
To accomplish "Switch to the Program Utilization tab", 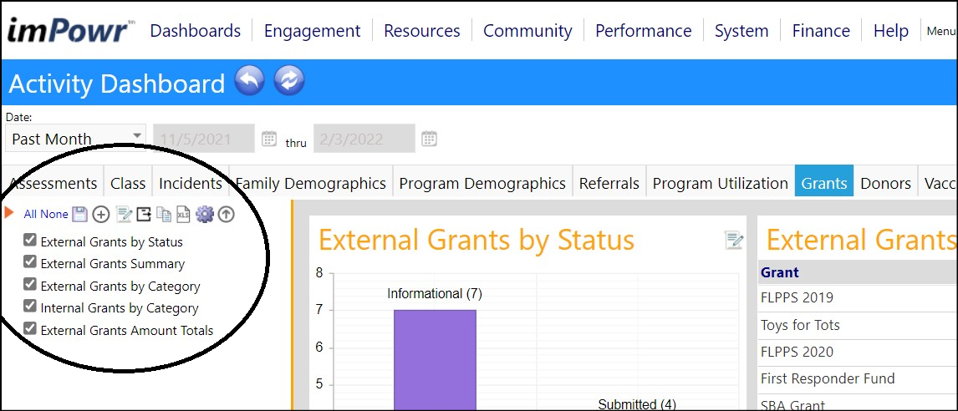I will [721, 183].
